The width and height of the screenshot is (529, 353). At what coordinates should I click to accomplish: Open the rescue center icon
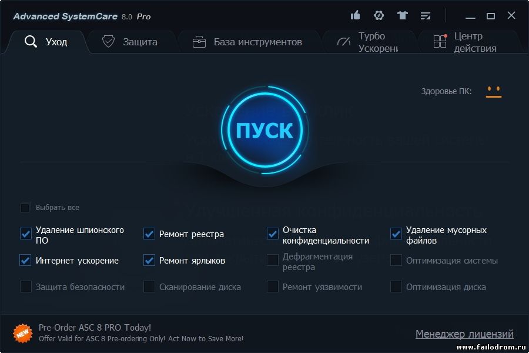(x=379, y=15)
